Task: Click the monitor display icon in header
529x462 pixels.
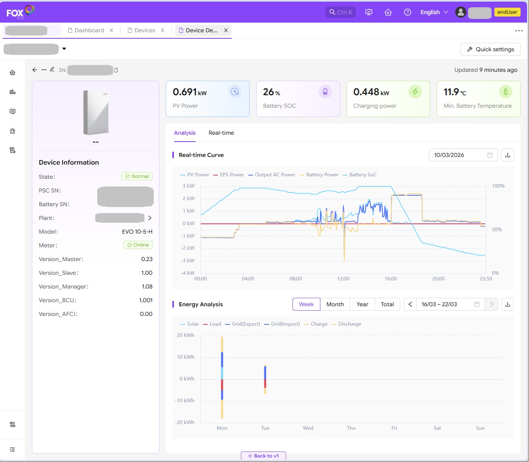Action: point(369,12)
